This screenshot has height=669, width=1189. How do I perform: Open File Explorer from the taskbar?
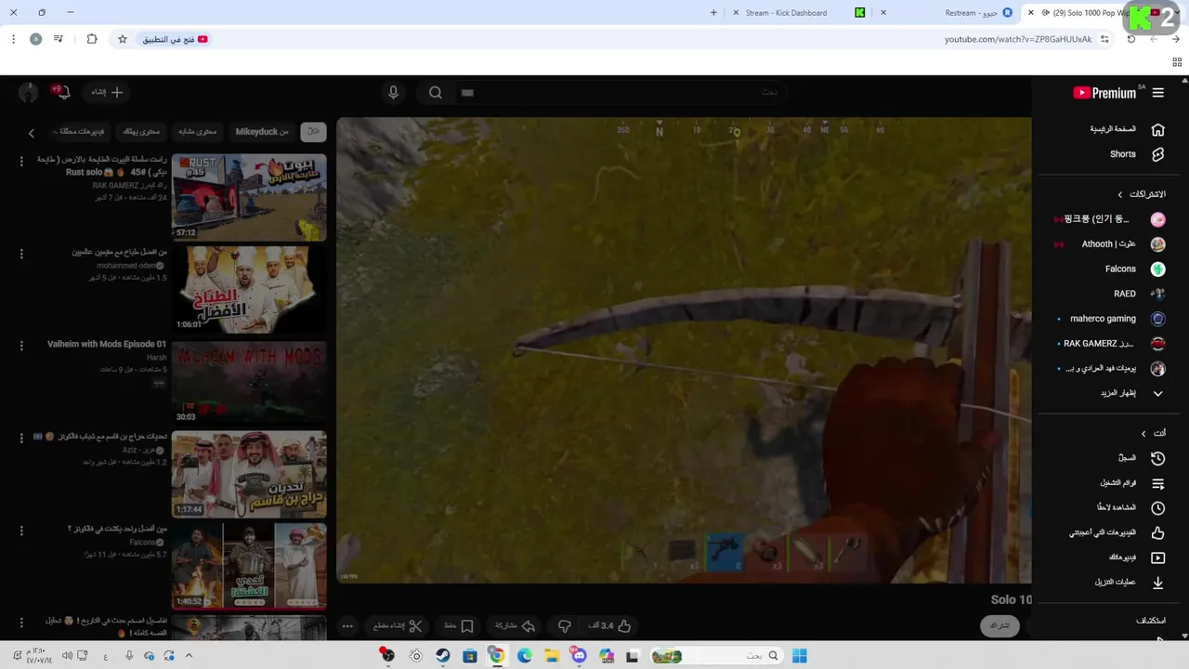(552, 656)
